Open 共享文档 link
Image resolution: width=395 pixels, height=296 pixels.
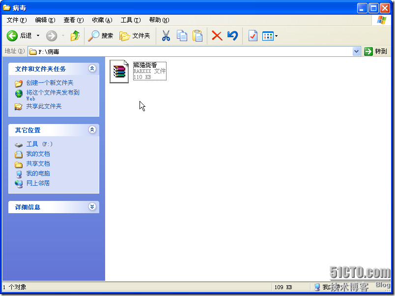point(38,164)
